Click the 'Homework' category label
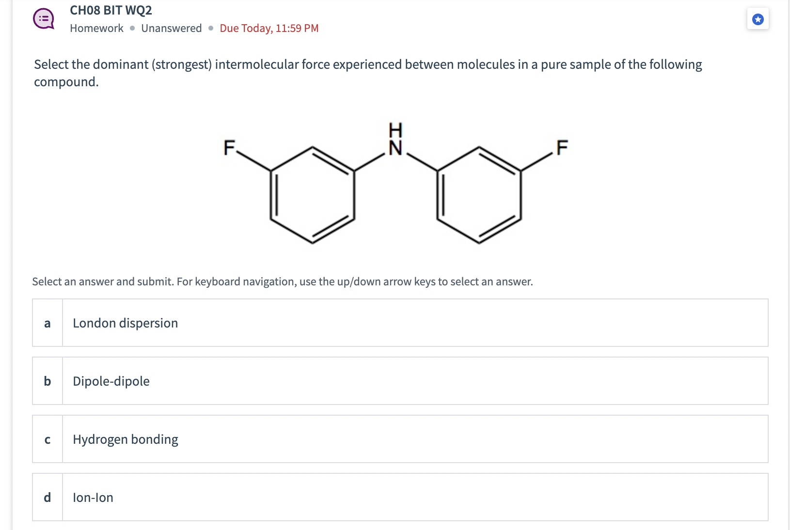790x530 pixels. (96, 28)
